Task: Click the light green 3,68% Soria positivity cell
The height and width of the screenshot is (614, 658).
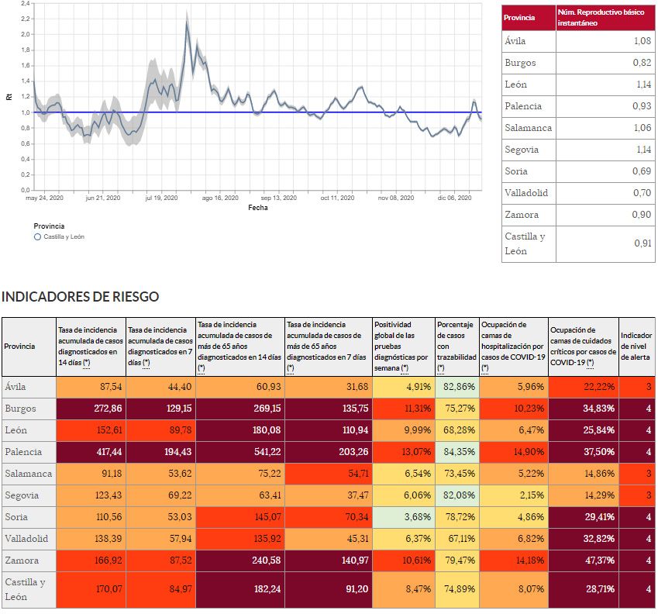Action: [403, 516]
